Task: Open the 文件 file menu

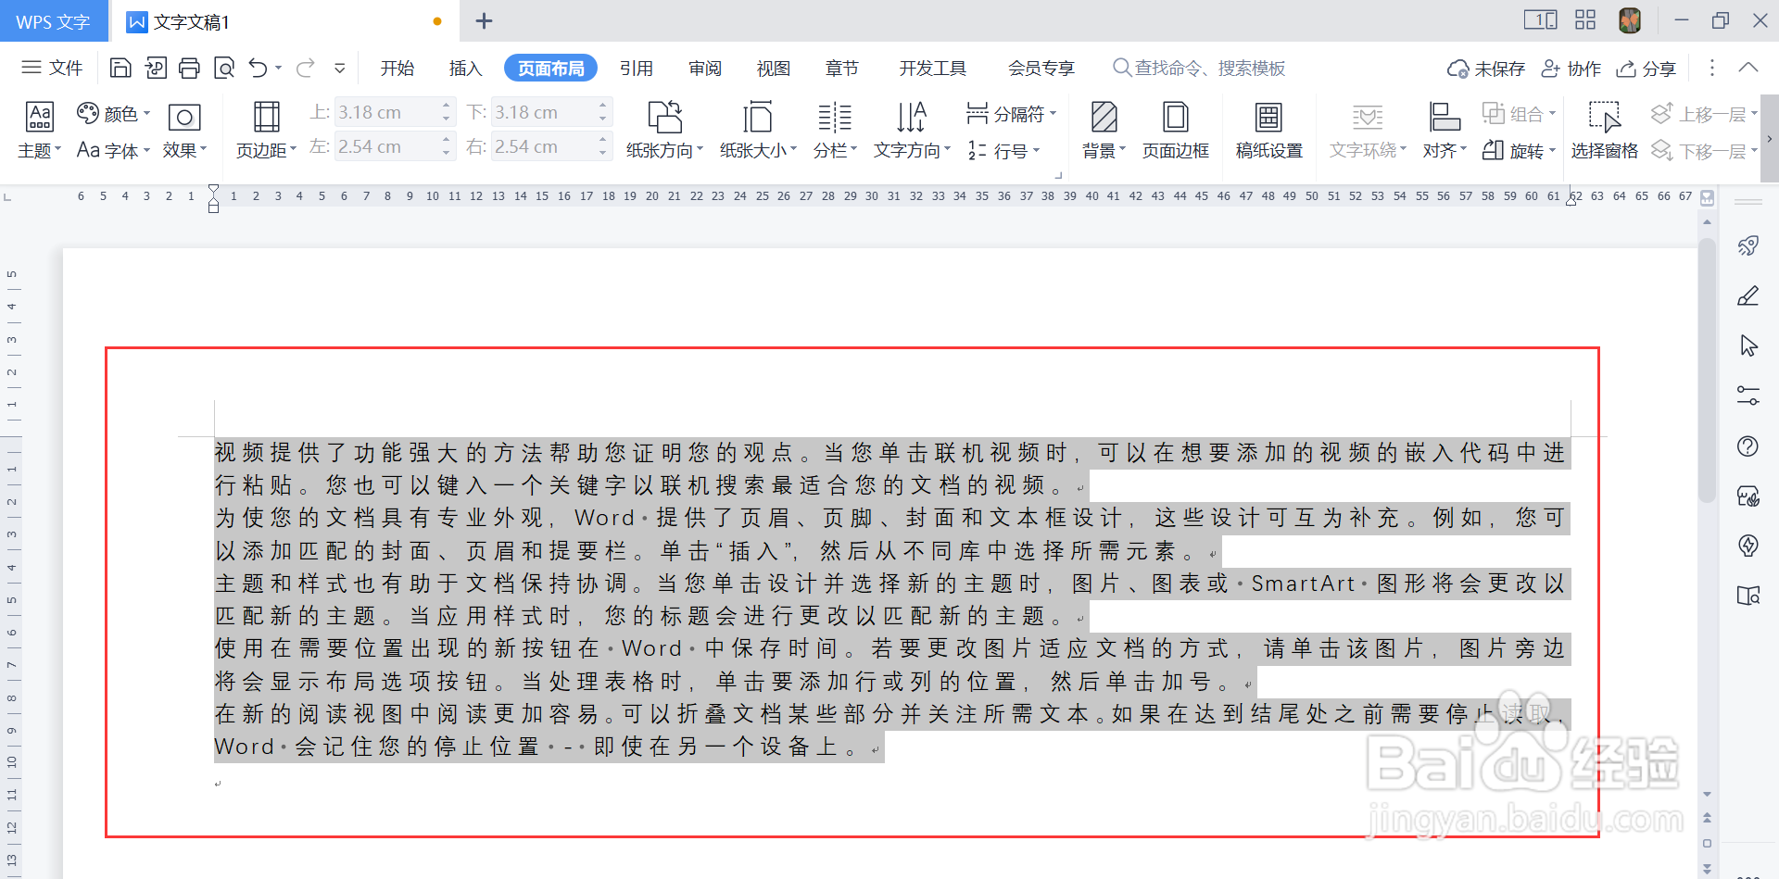Action: [53, 68]
